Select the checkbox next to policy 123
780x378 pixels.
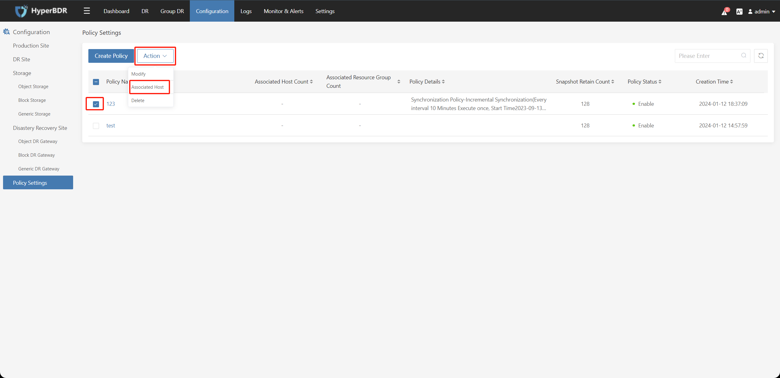tap(96, 103)
